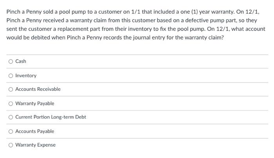
Task: Pick the Warranty Payable radio circle
Action: coord(11,104)
